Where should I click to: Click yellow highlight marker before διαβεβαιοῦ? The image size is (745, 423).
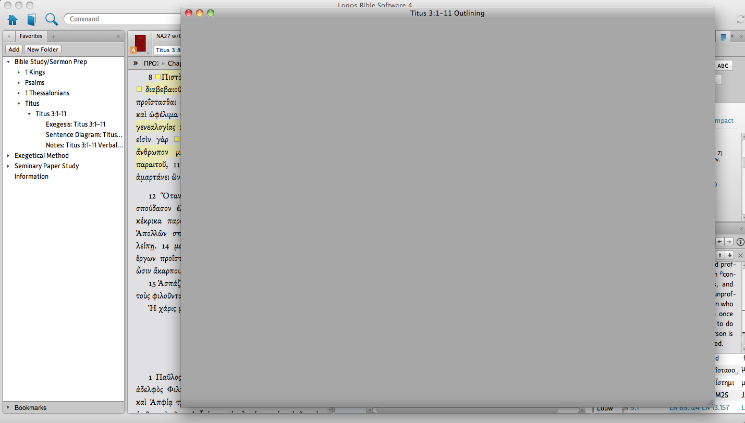[139, 89]
